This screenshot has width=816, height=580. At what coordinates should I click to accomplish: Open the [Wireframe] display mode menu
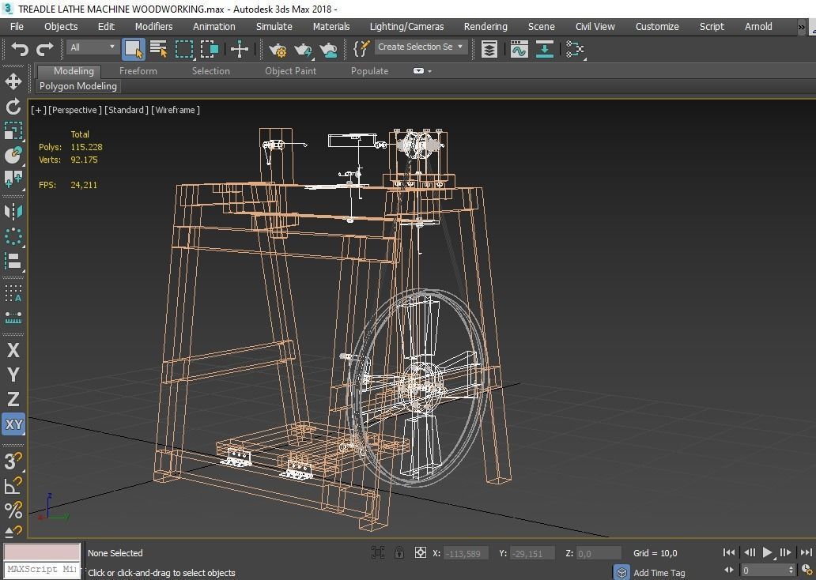pyautogui.click(x=176, y=110)
